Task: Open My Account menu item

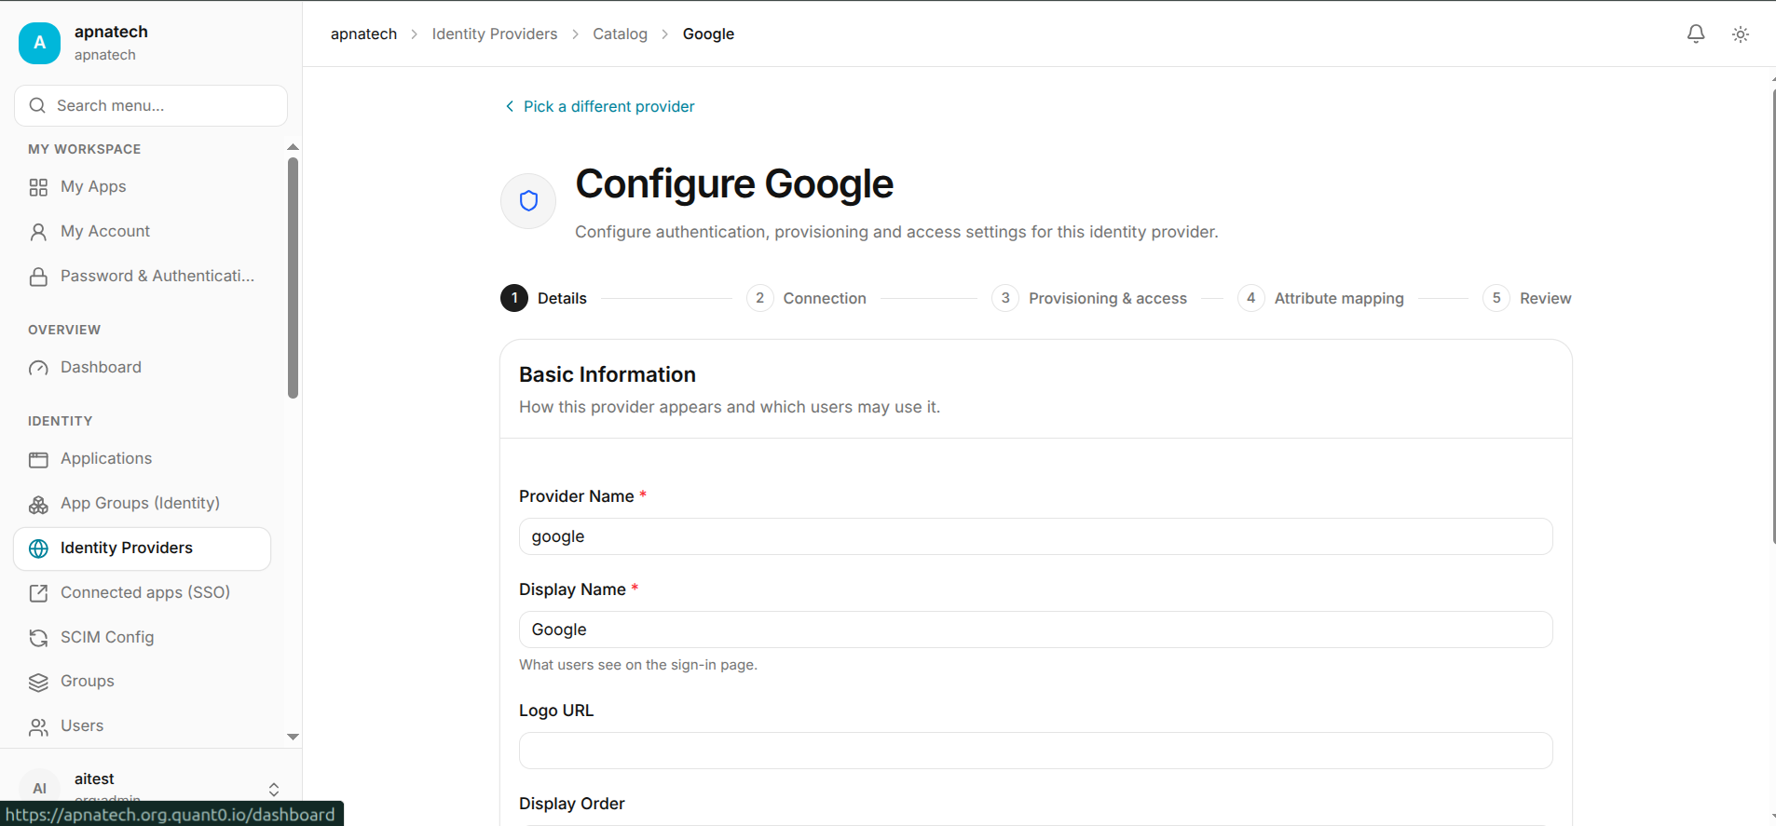Action: tap(143, 232)
